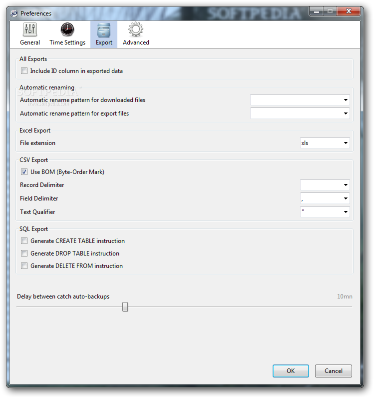Open the Field Delimiter dropdown

pos(325,198)
